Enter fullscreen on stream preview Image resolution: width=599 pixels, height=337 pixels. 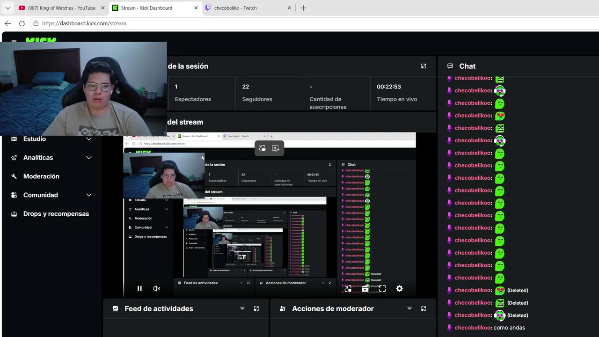(x=382, y=288)
